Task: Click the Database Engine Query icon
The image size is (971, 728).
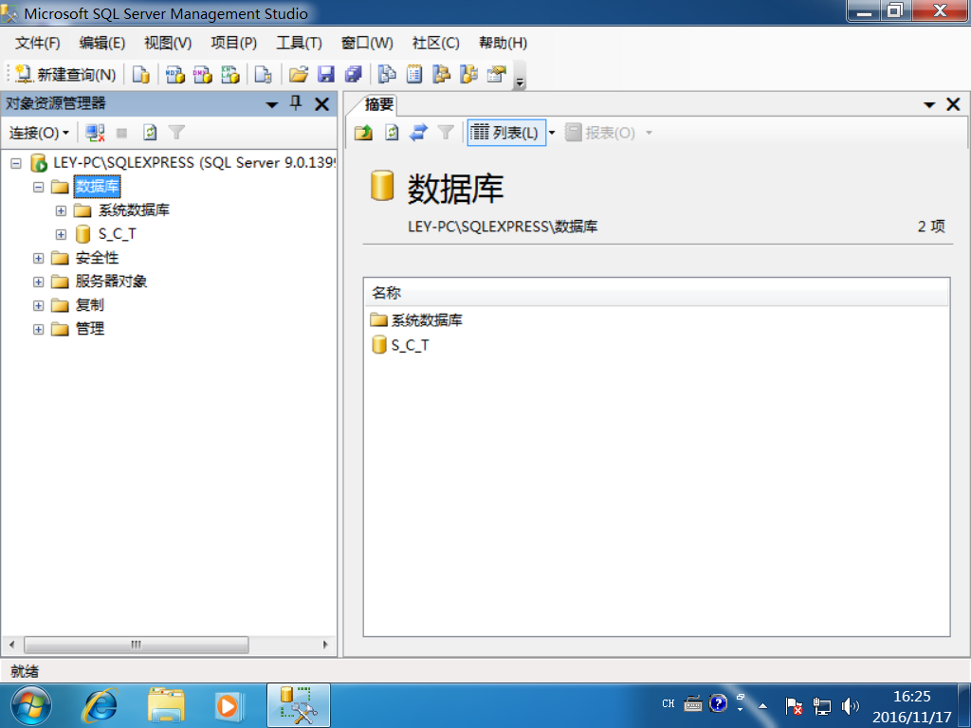Action: (141, 74)
